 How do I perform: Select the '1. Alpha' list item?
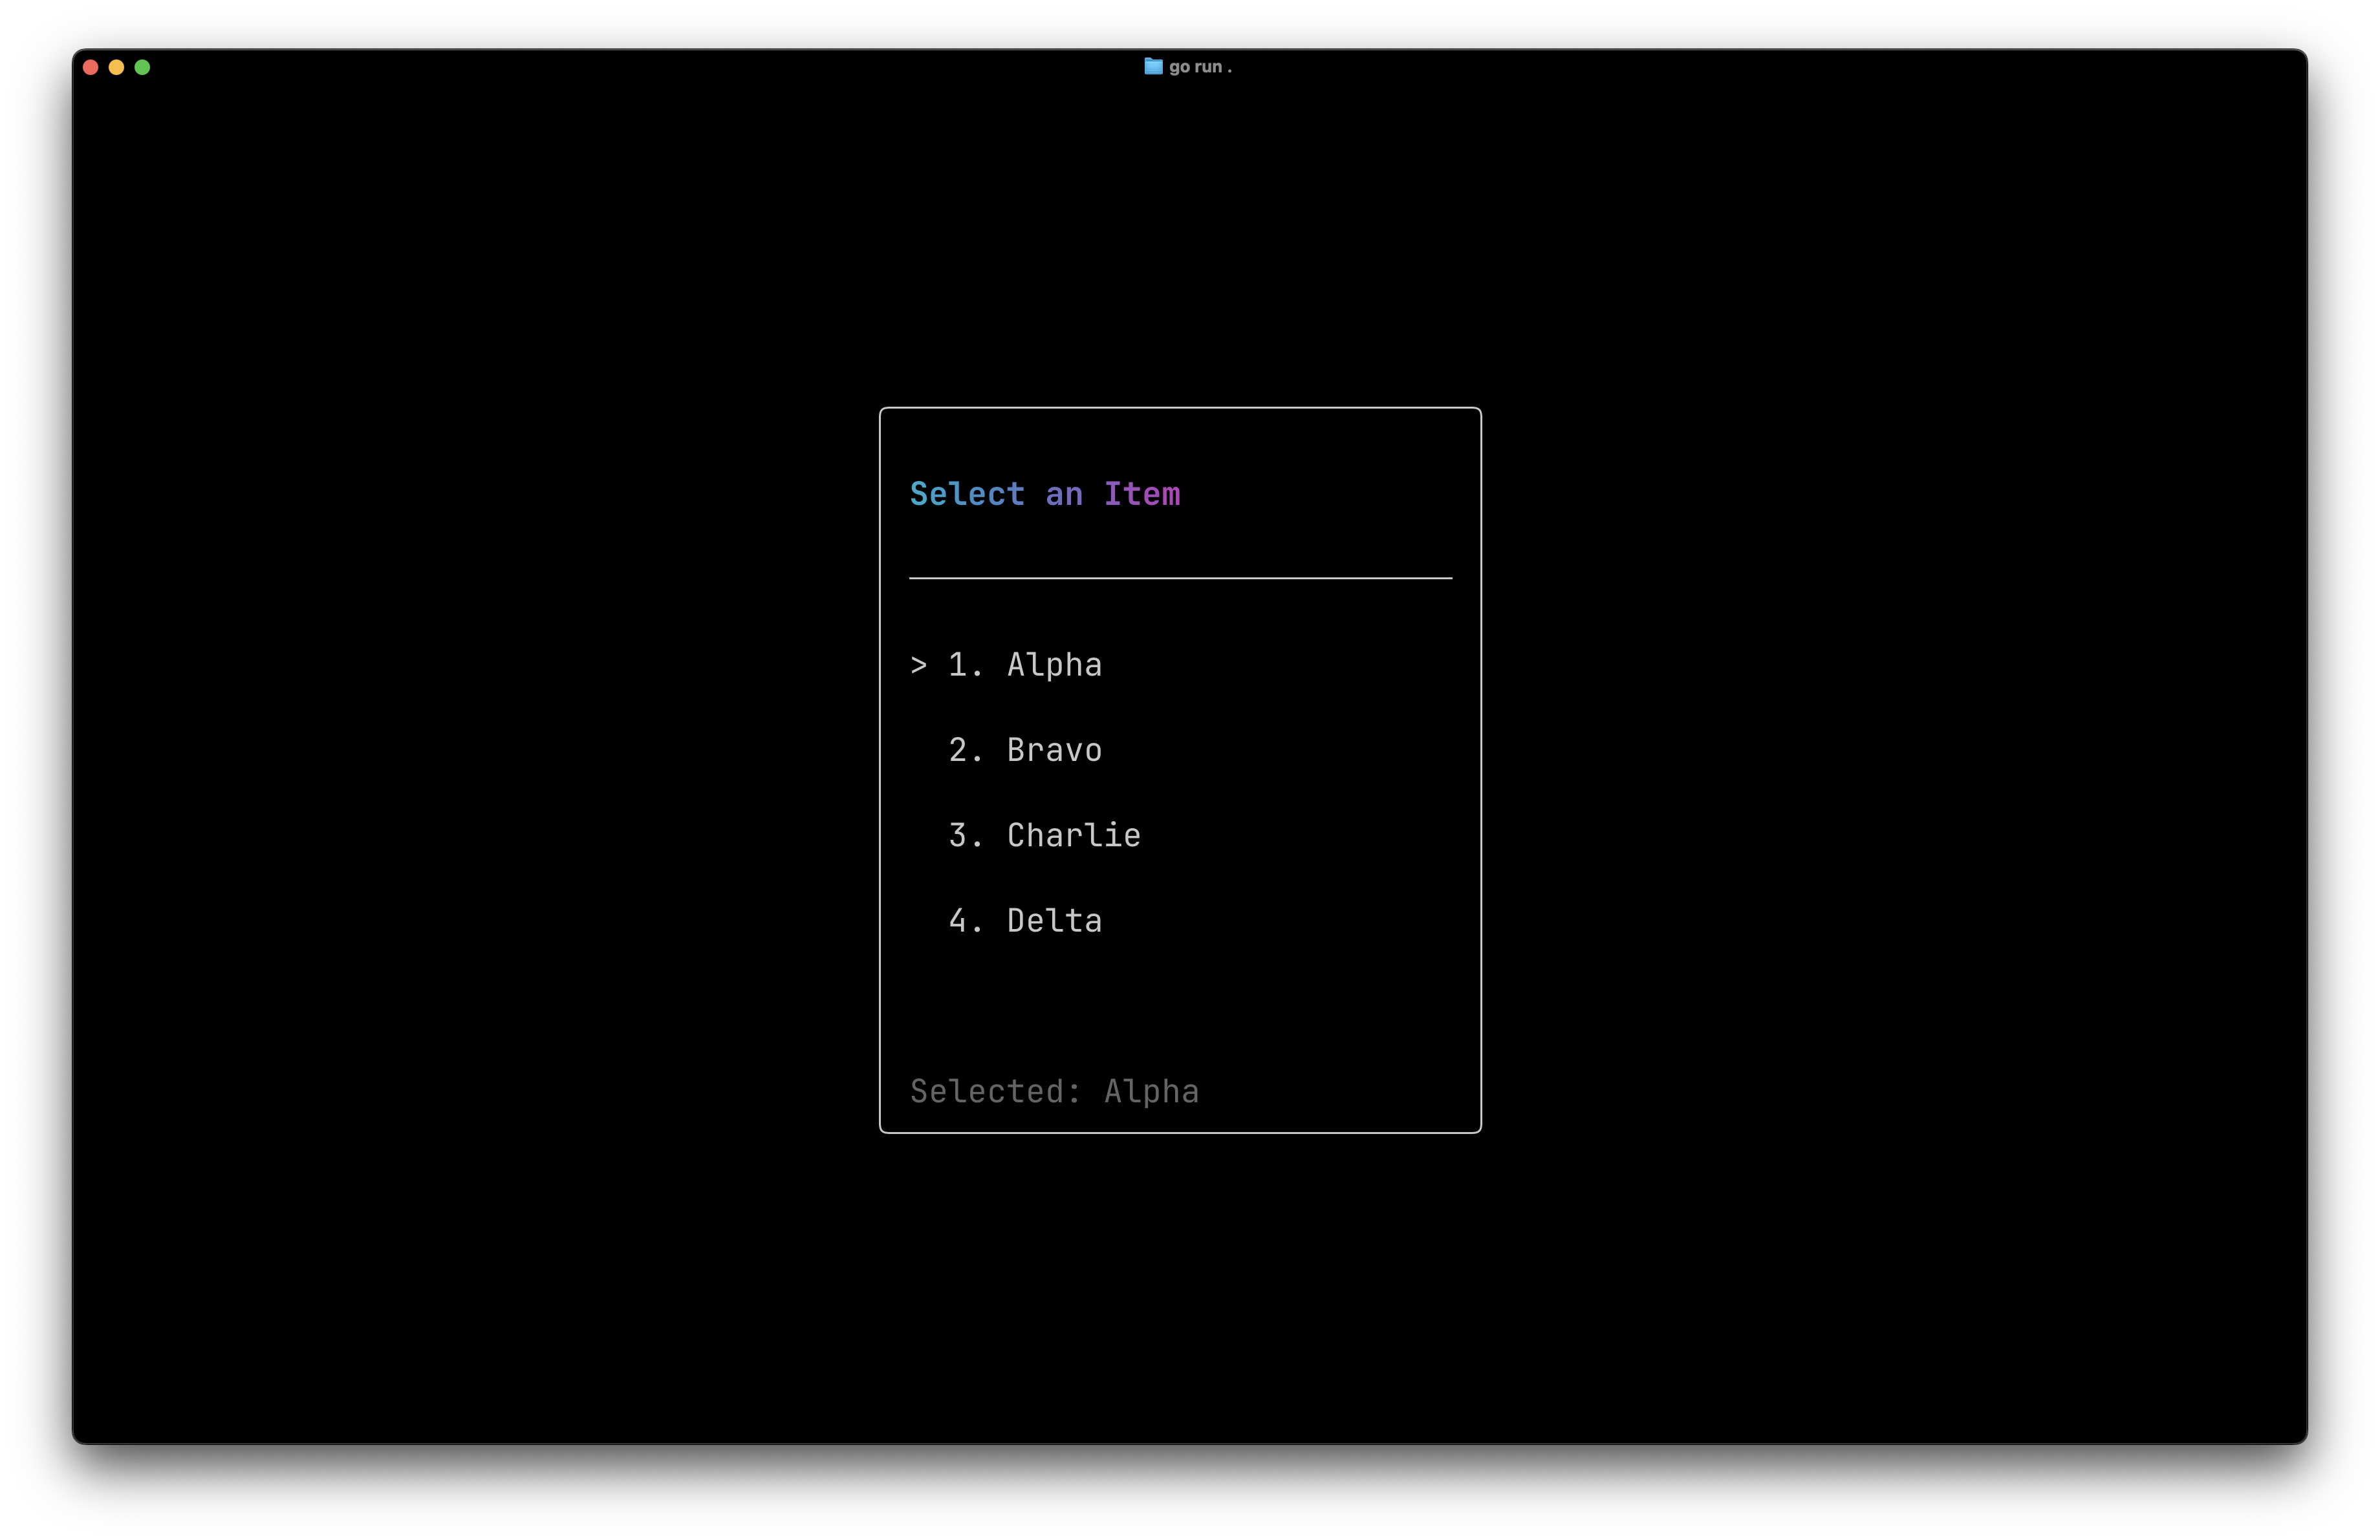click(x=1025, y=665)
